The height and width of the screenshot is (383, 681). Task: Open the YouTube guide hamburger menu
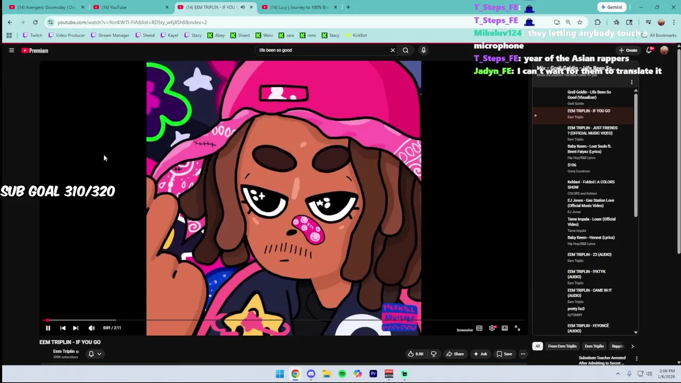(11, 51)
